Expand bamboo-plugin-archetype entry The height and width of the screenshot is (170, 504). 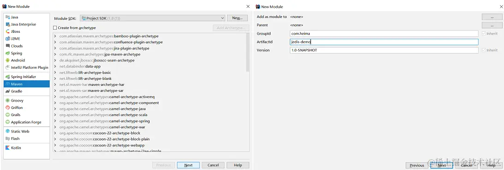(55, 36)
